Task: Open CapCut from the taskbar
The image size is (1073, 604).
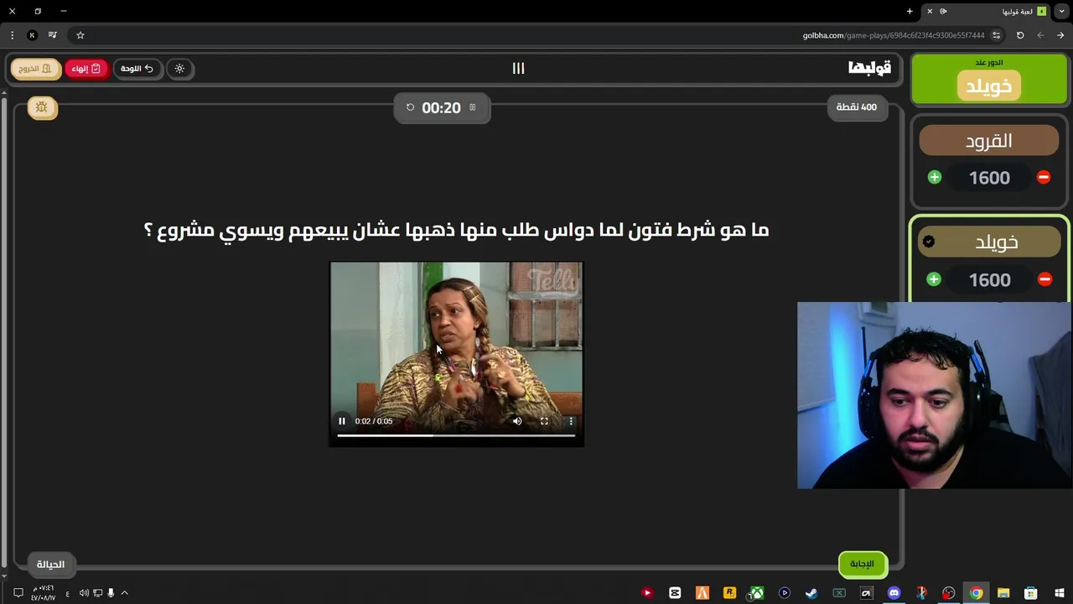Action: pyautogui.click(x=675, y=593)
